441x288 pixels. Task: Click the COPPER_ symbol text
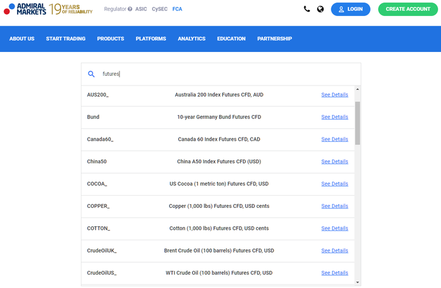(x=98, y=206)
